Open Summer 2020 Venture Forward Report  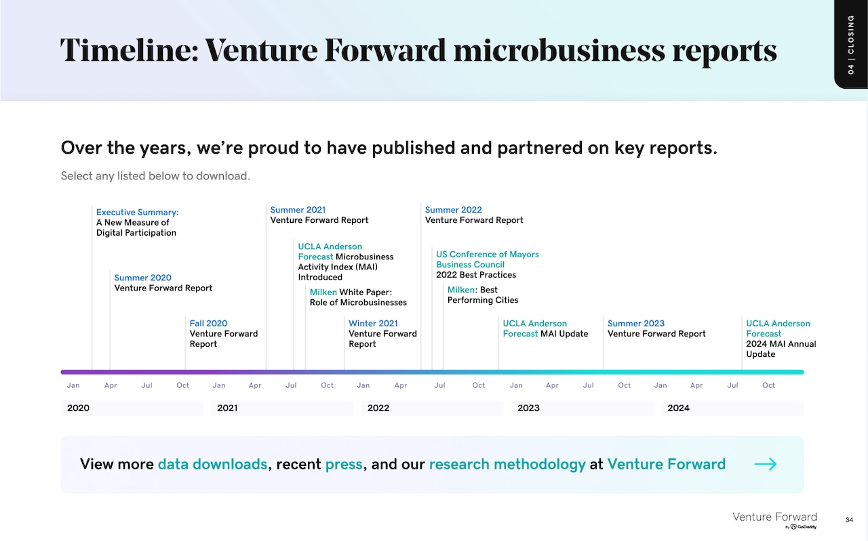pos(143,278)
